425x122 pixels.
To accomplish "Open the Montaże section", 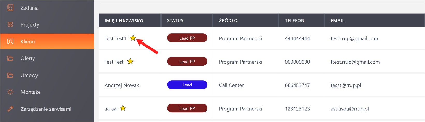I will coord(31,92).
